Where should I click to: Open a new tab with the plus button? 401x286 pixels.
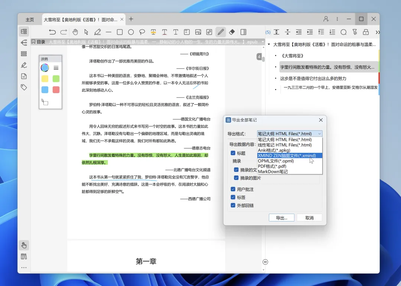click(x=131, y=19)
